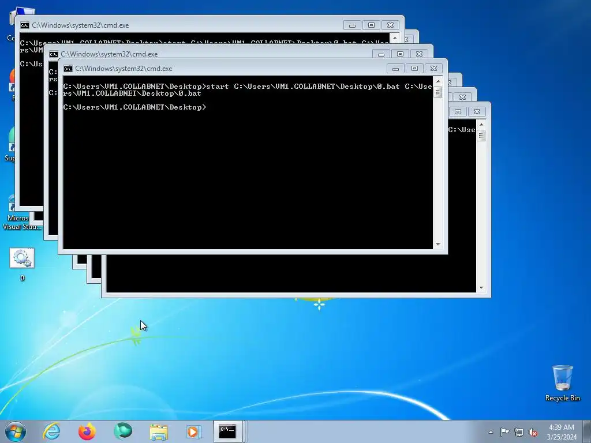Select the Microsoft Visual Studio desktop shortcut
The height and width of the screenshot is (443, 591).
21,213
